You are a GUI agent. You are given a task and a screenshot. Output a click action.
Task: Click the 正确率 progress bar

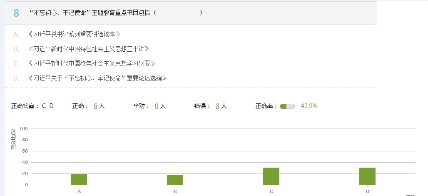click(x=287, y=106)
